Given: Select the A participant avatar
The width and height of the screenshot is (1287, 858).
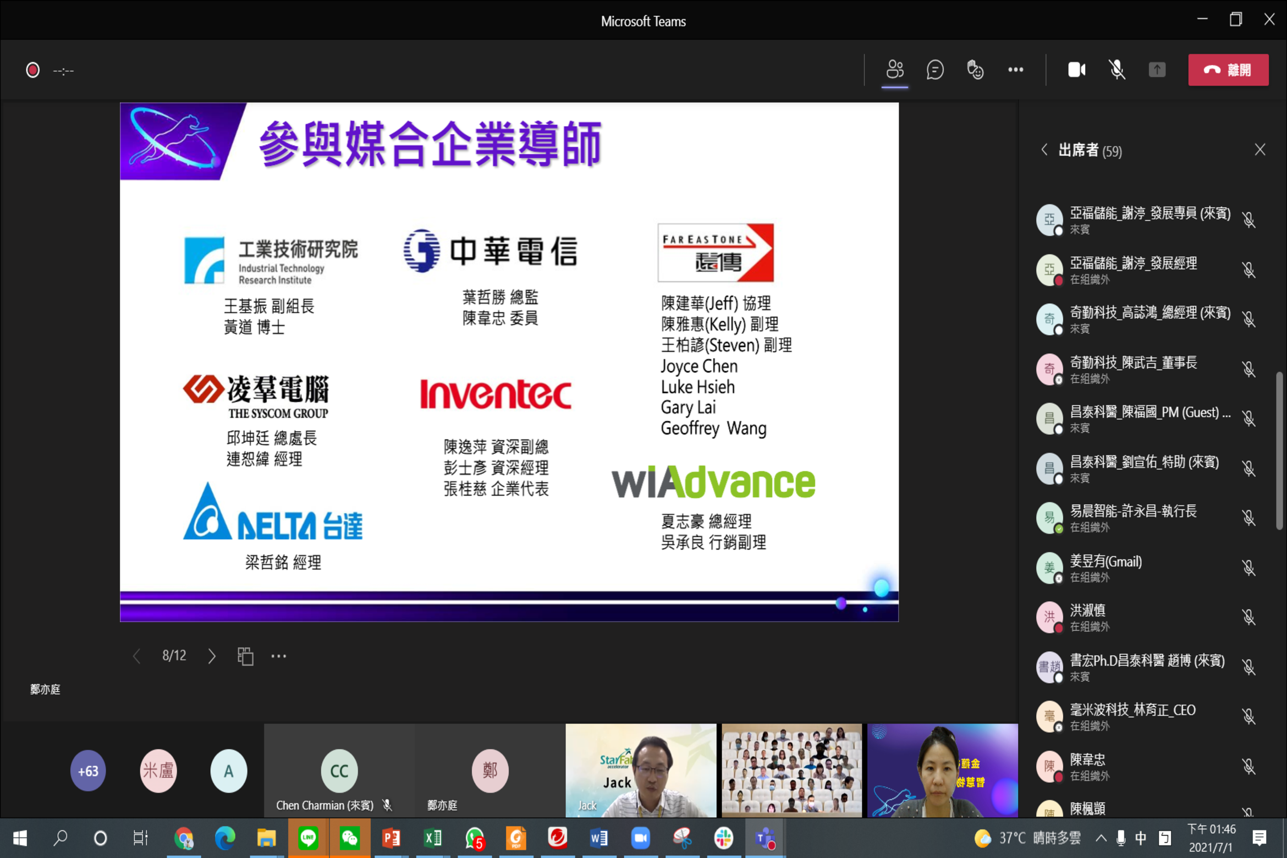Looking at the screenshot, I should (x=229, y=771).
